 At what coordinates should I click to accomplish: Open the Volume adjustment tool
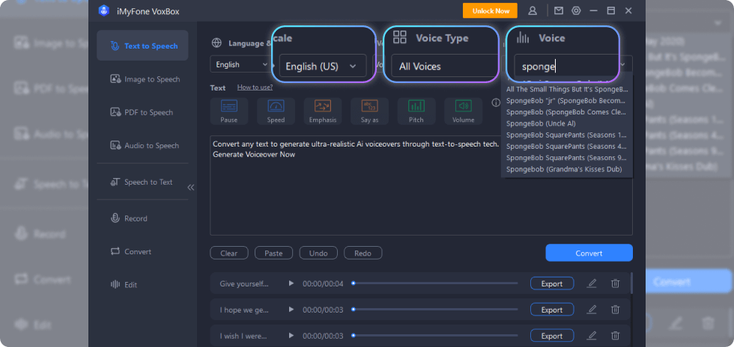pyautogui.click(x=463, y=111)
